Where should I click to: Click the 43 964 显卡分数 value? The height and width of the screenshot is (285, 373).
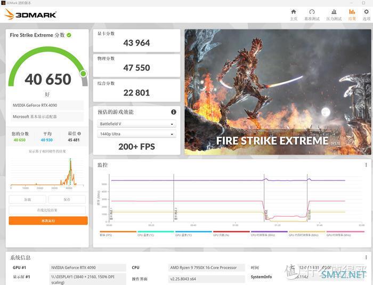coord(136,43)
